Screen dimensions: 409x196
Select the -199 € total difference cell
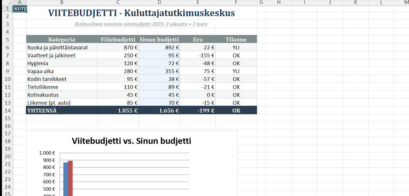pos(198,111)
